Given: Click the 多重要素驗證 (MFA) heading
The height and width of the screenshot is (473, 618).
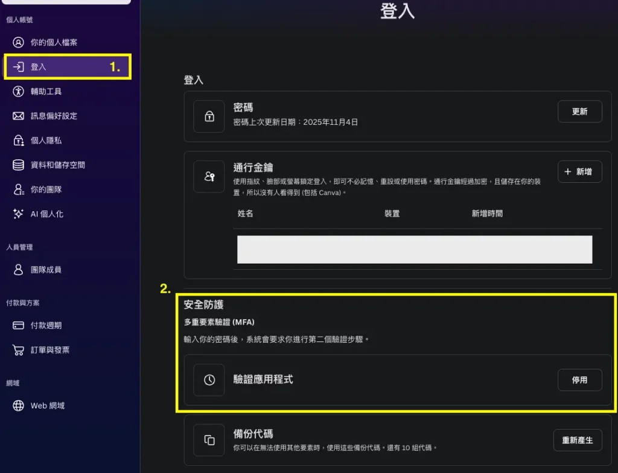Looking at the screenshot, I should (219, 322).
